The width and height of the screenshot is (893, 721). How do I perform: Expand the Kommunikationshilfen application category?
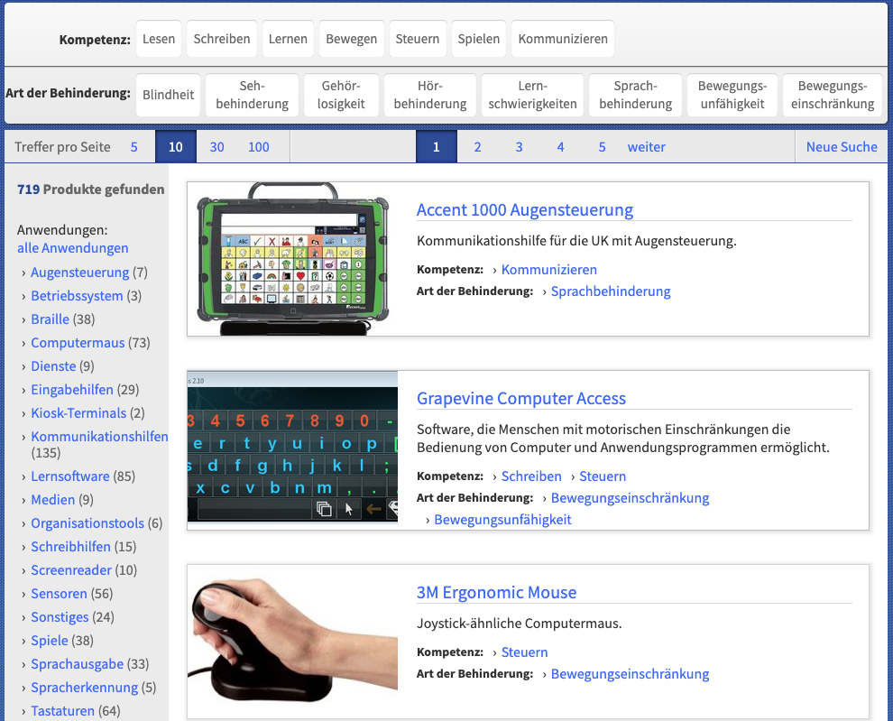(99, 437)
